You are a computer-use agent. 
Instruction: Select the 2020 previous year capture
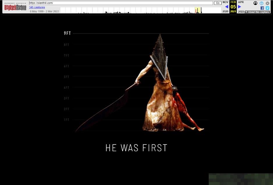pyautogui.click(x=225, y=11)
